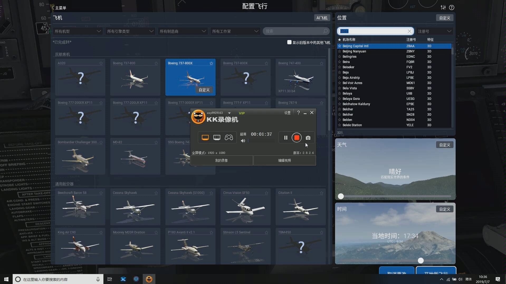Toggle favorite star on Boeing 747-400 card

pyautogui.click(x=322, y=63)
